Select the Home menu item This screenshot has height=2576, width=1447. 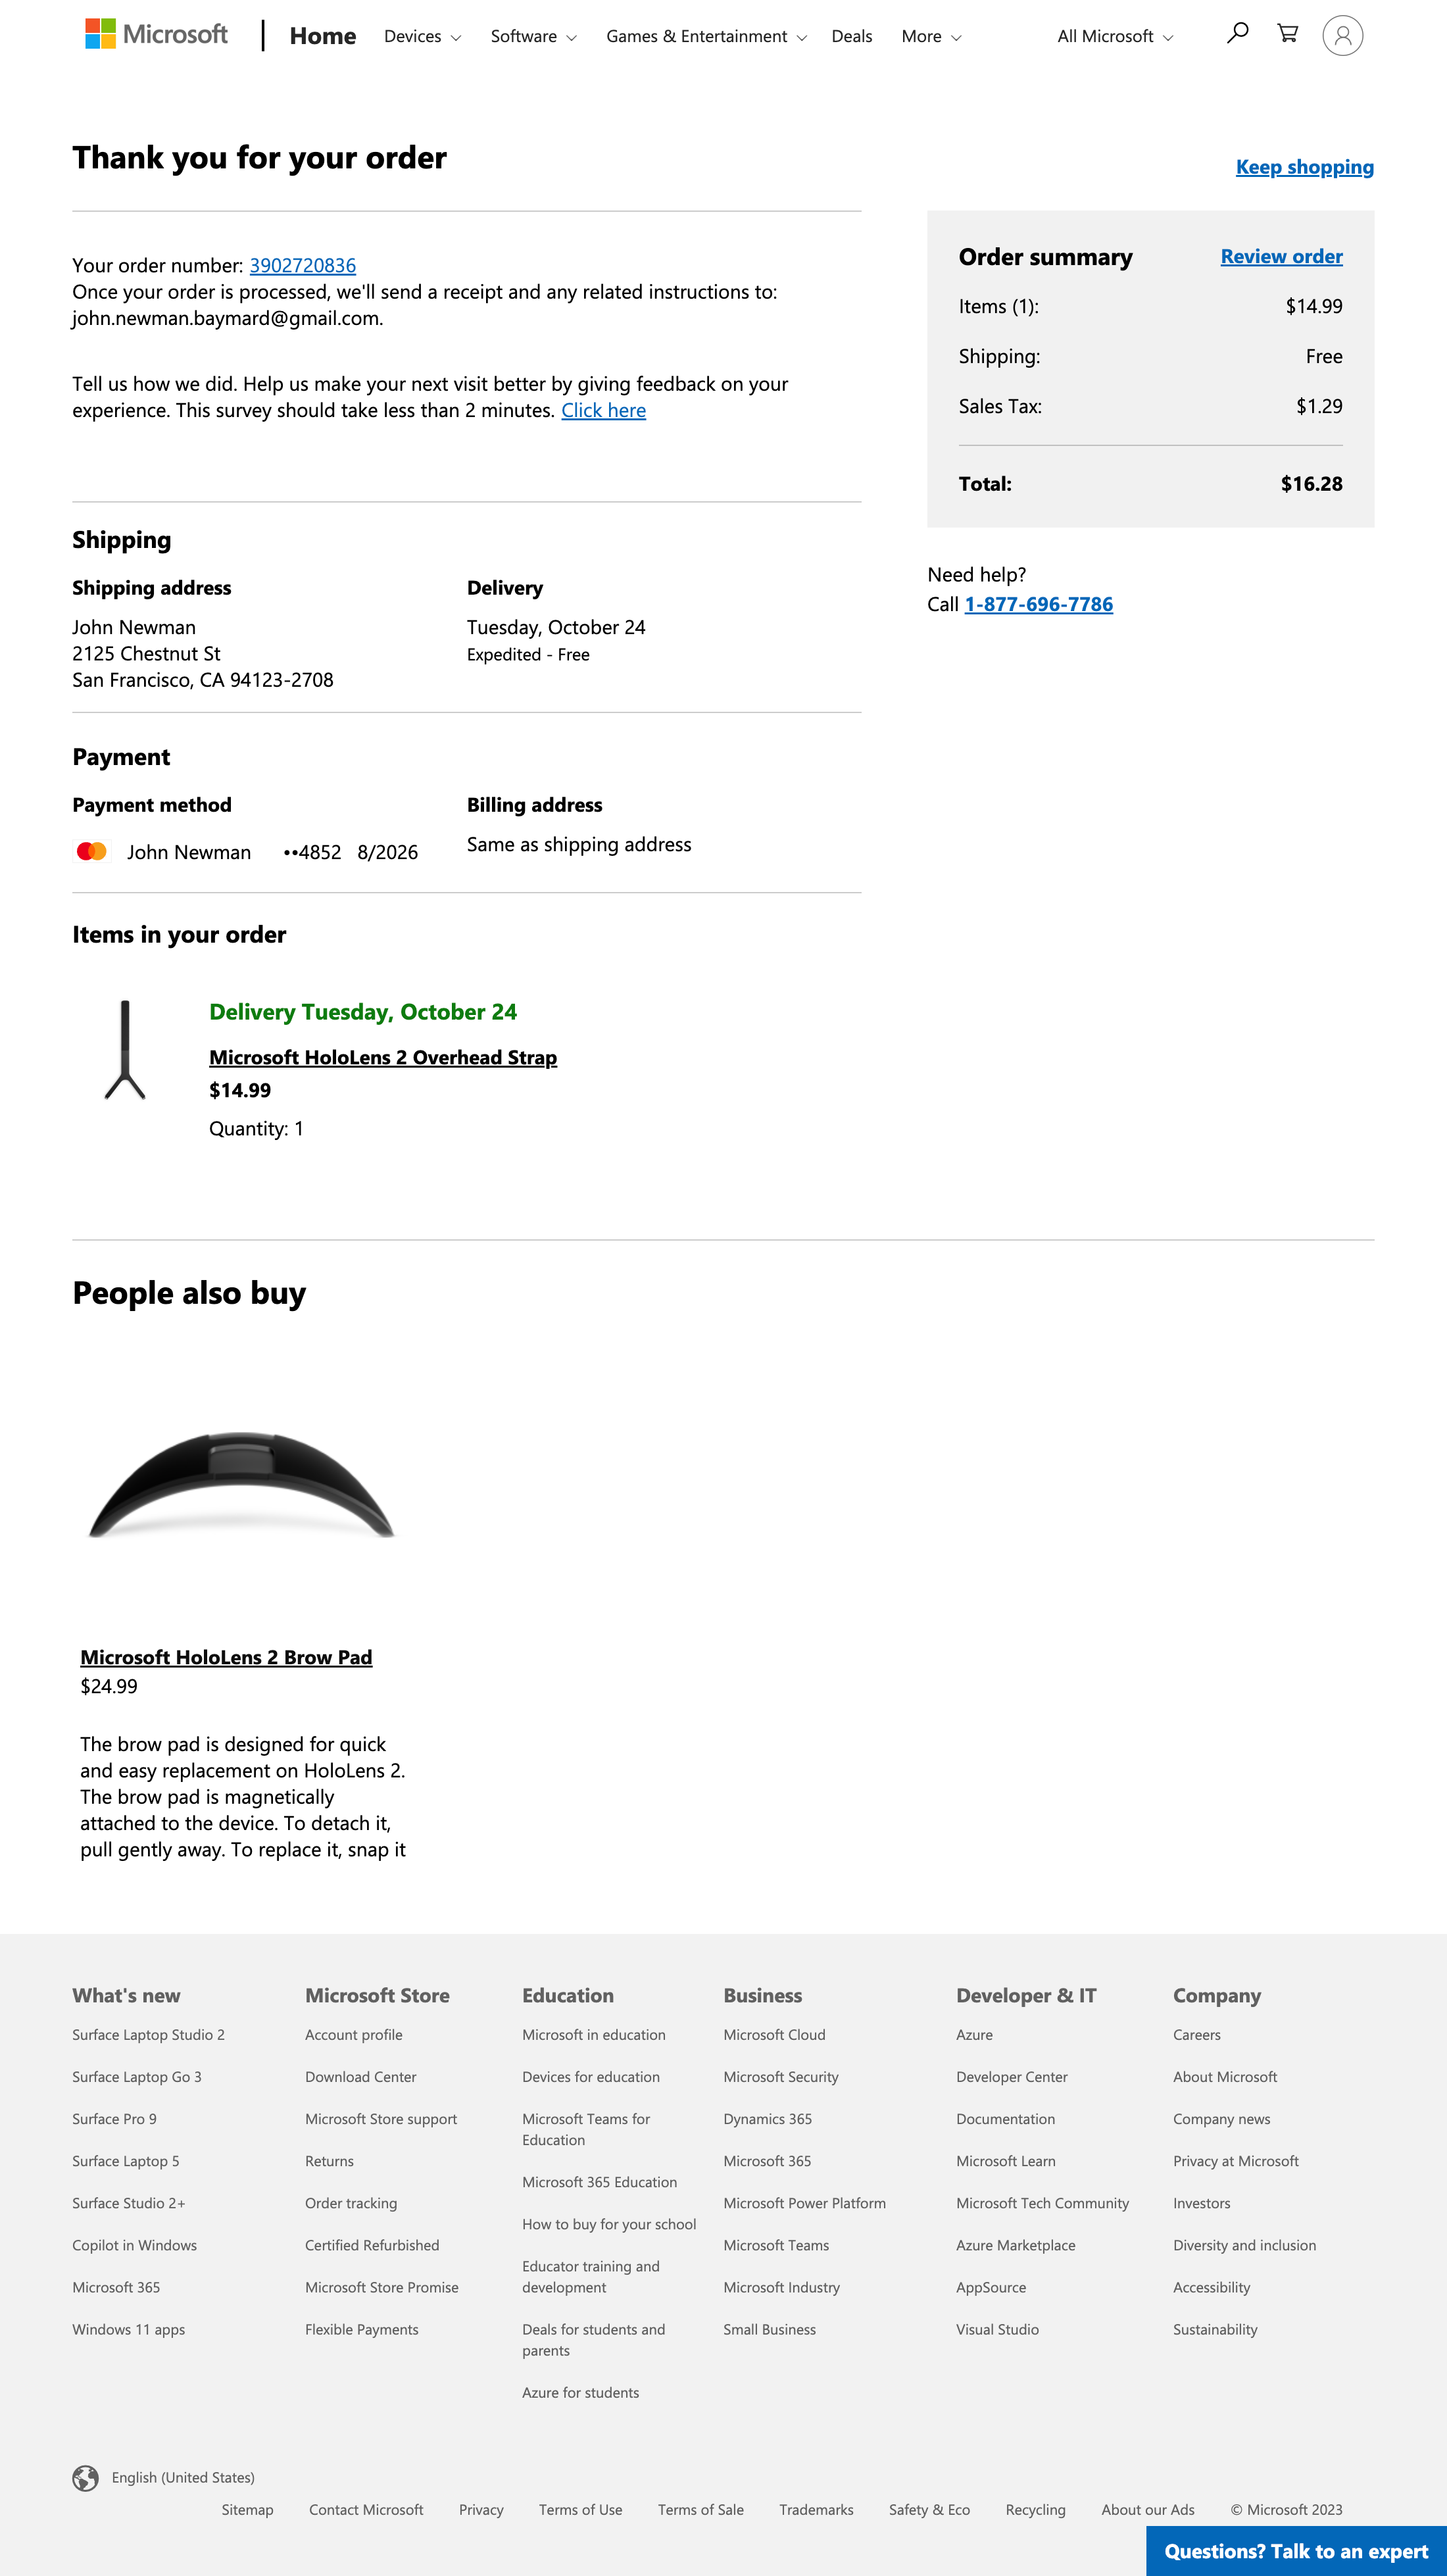322,35
